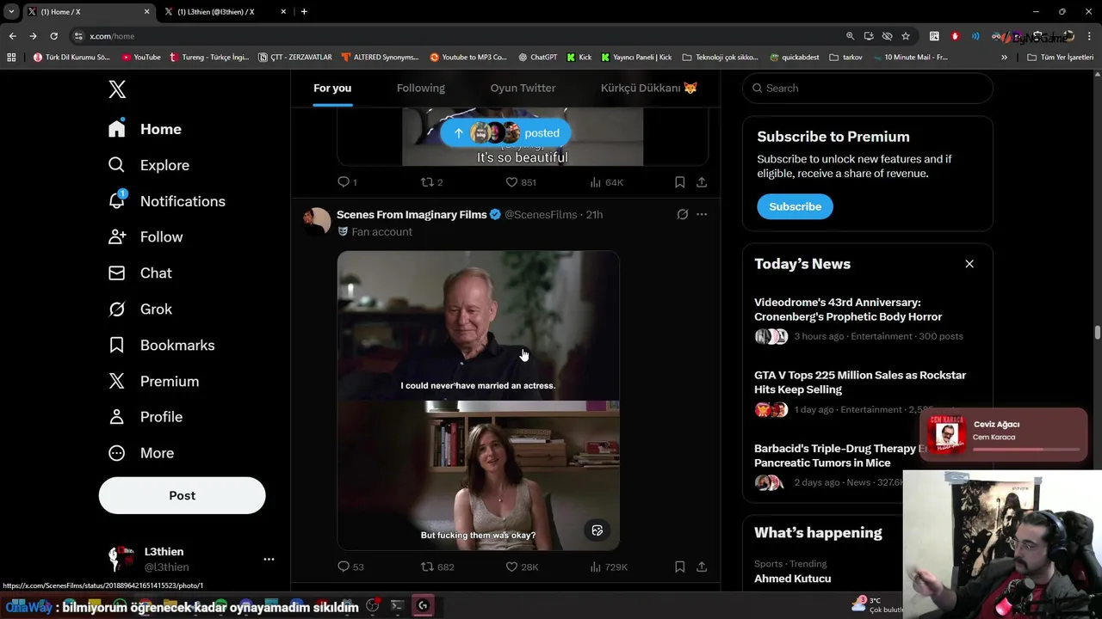Like the post with 851 likes
Image resolution: width=1102 pixels, height=619 pixels.
520,182
